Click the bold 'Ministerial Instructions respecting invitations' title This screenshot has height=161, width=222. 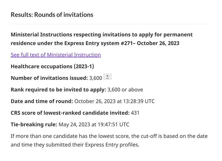tap(101, 35)
